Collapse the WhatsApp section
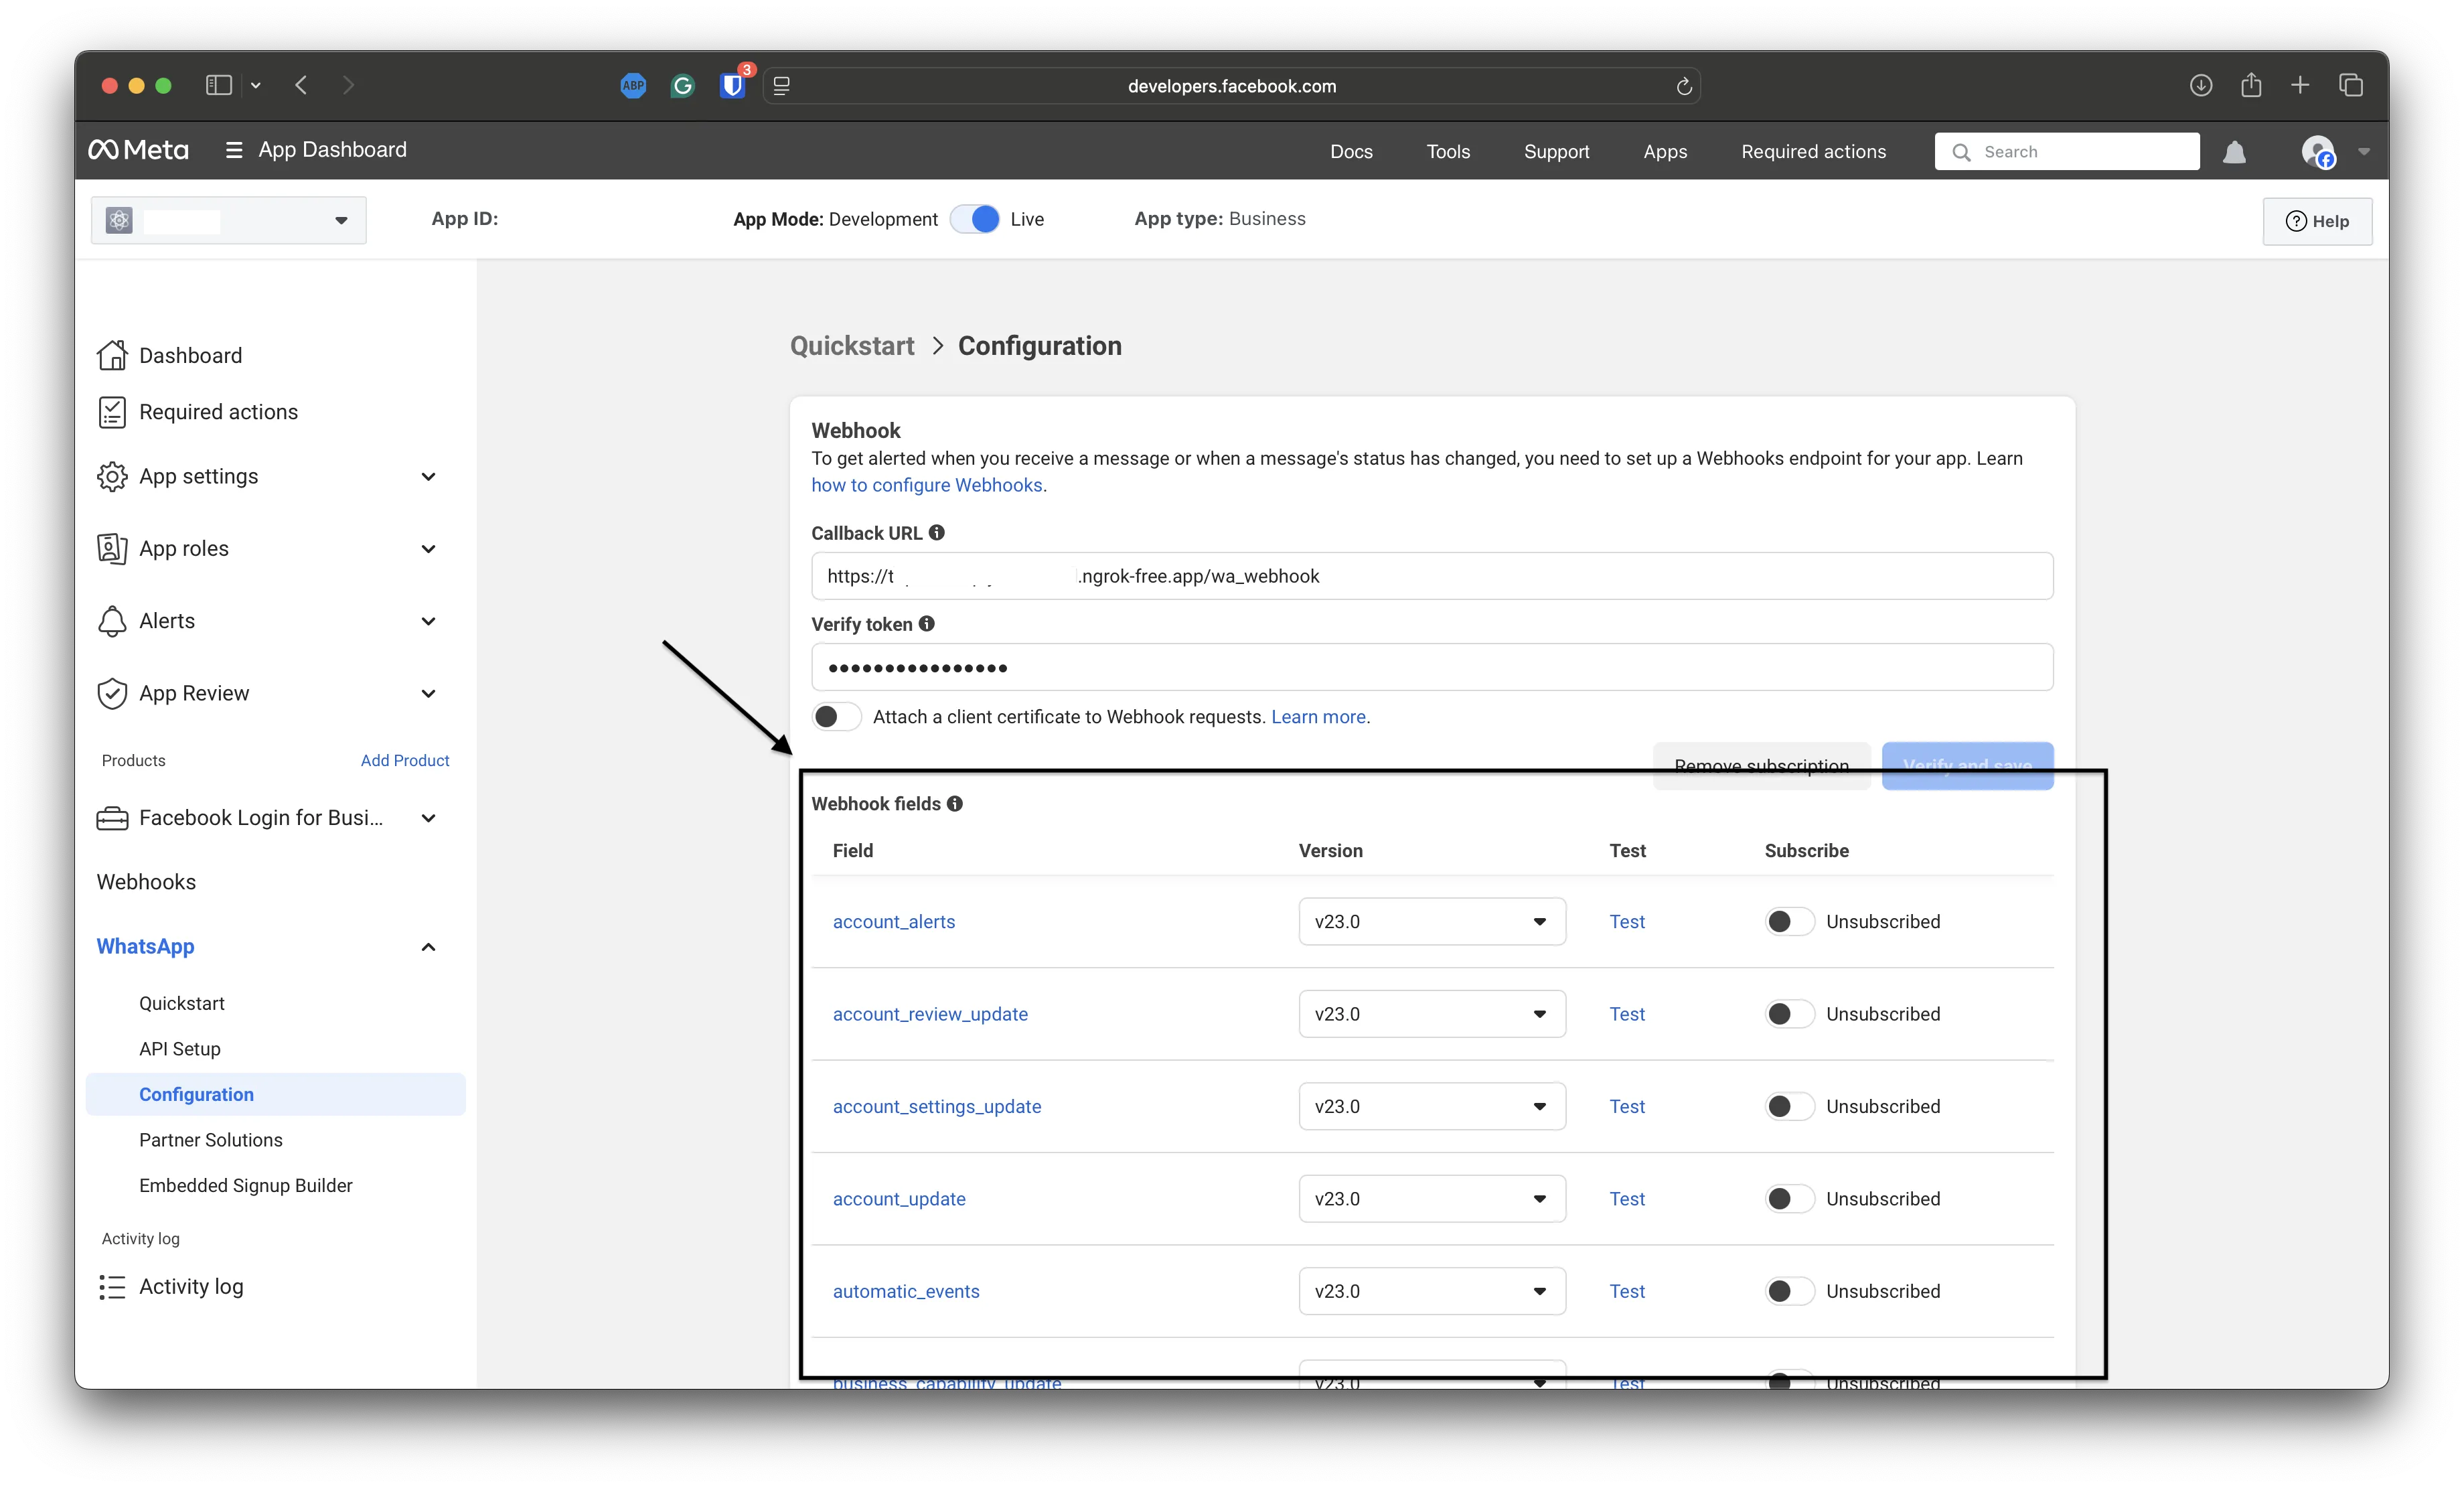The width and height of the screenshot is (2464, 1488). click(x=428, y=947)
